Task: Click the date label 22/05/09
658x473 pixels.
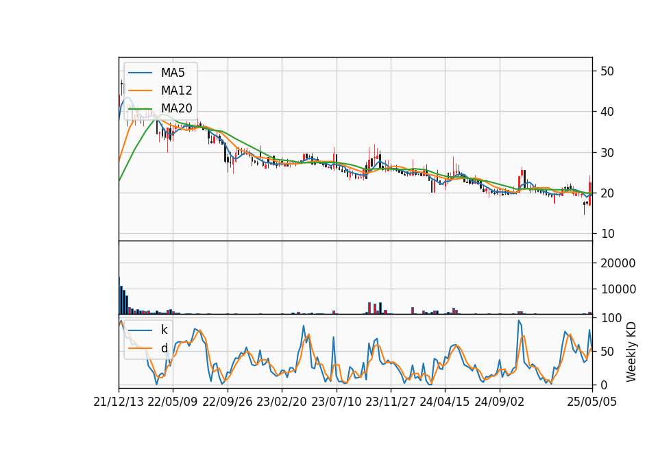Action: click(x=173, y=402)
